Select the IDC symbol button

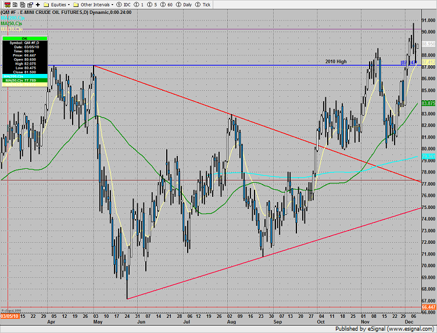123,5
